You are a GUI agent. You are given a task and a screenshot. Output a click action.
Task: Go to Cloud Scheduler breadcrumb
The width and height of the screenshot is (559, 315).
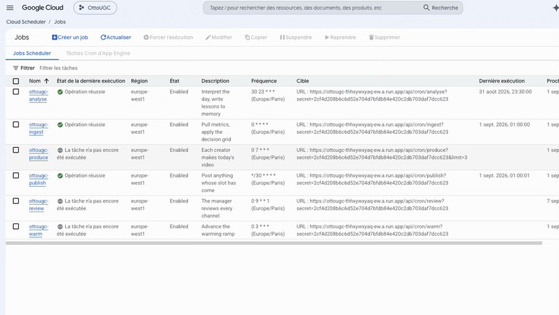coord(26,22)
